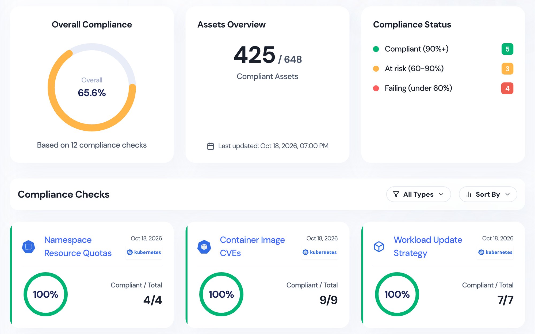This screenshot has width=535, height=334.
Task: Click kubernetes badge on Container Image CVEs card
Action: click(x=320, y=252)
